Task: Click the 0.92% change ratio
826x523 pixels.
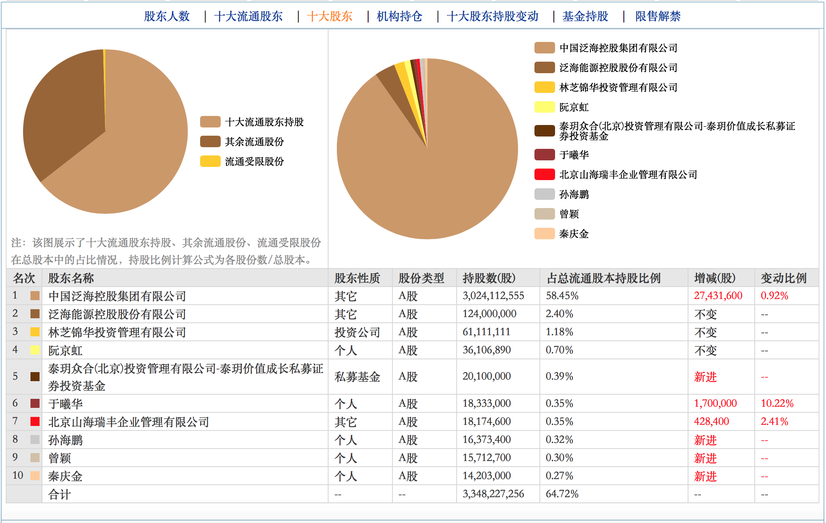Action: tap(775, 296)
